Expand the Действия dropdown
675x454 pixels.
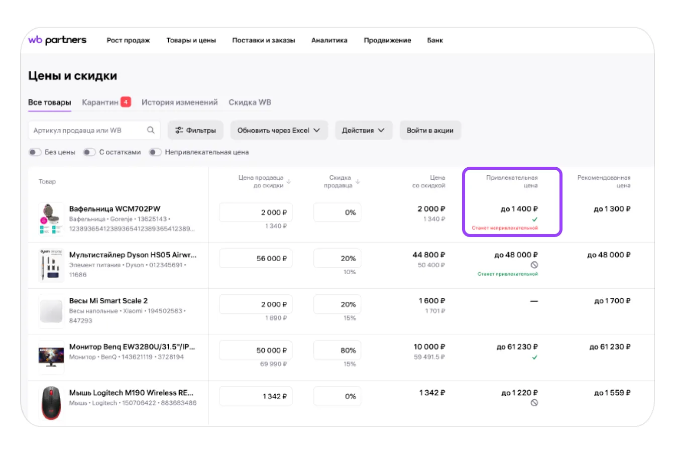[x=364, y=130]
